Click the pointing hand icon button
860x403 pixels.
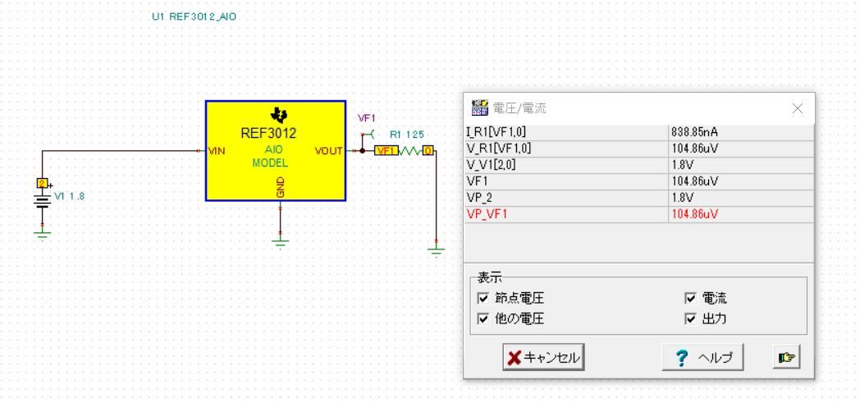click(786, 358)
